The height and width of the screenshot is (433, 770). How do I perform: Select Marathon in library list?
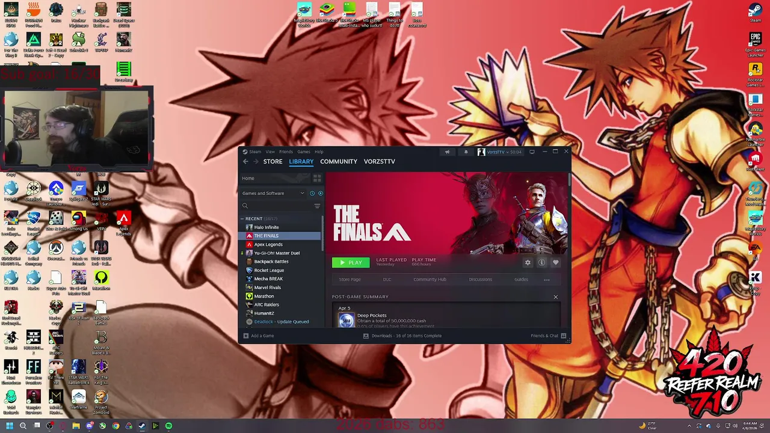[281, 296]
